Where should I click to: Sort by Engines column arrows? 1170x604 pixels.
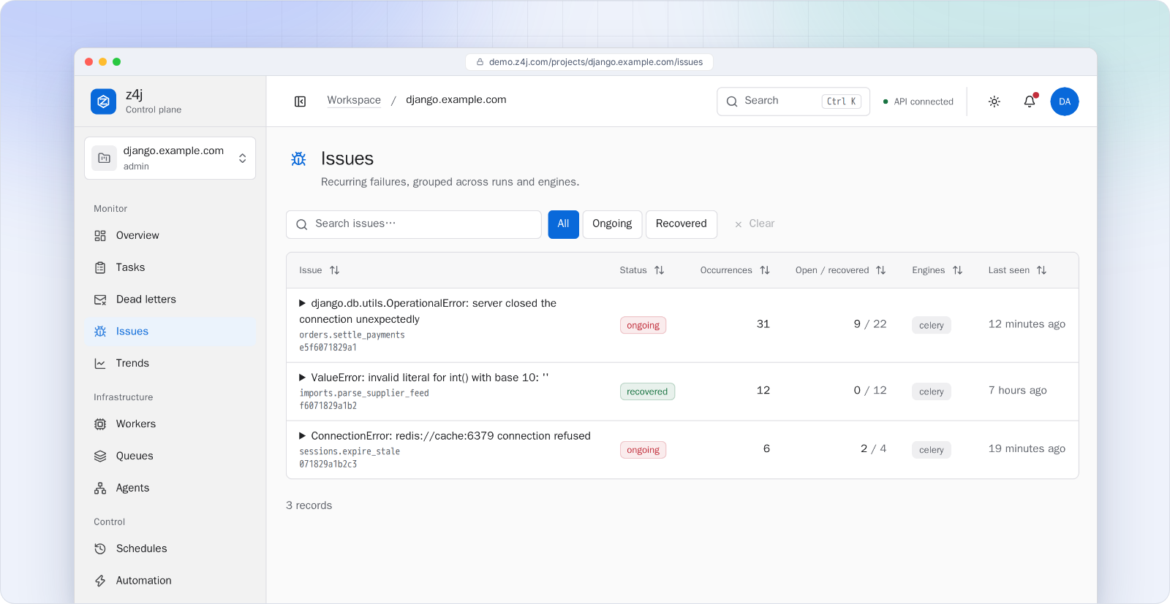point(957,270)
